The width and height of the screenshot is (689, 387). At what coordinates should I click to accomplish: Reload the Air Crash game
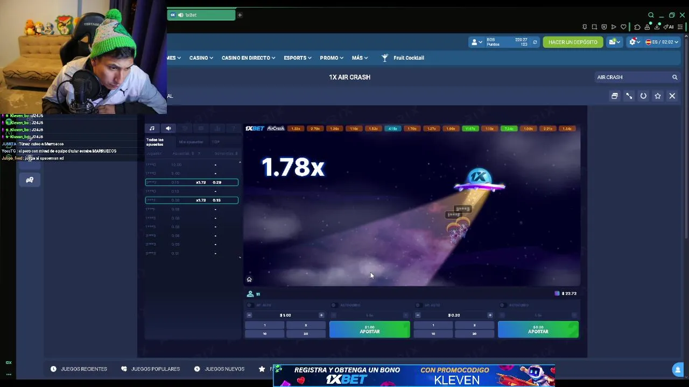pyautogui.click(x=643, y=96)
